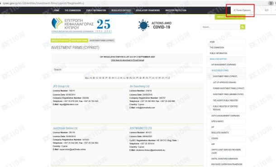This screenshot has width=276, height=167.
Task: Open REGULATORY FRAMEWORK top menu
Action: click(x=148, y=10)
